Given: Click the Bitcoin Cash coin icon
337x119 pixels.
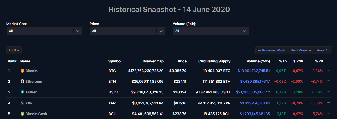Looking at the screenshot, I should click(22, 114).
